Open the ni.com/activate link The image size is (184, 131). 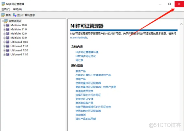[x=79, y=38]
